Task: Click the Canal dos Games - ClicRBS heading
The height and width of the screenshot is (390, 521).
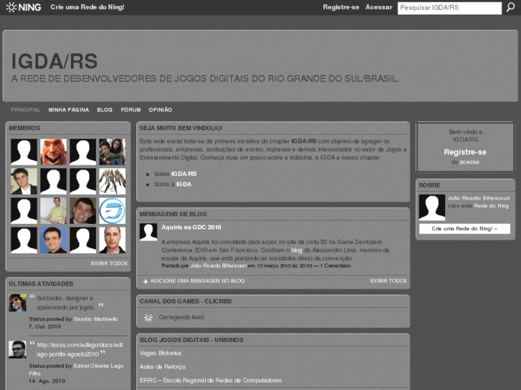Action: pyautogui.click(x=186, y=301)
